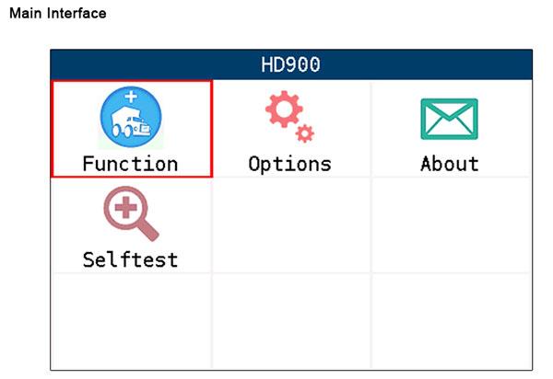Click the empty bottom-center grid cell
Viewport: 553px width, 379px height.
tap(290, 321)
